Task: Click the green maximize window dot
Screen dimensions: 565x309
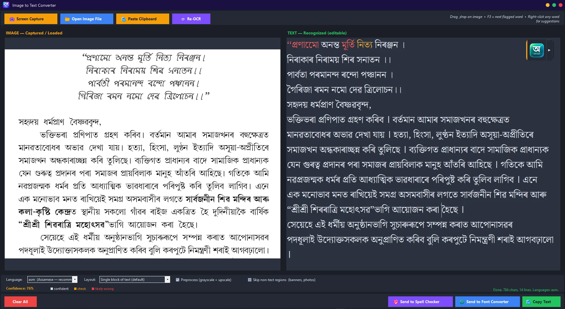Action: coord(554,5)
